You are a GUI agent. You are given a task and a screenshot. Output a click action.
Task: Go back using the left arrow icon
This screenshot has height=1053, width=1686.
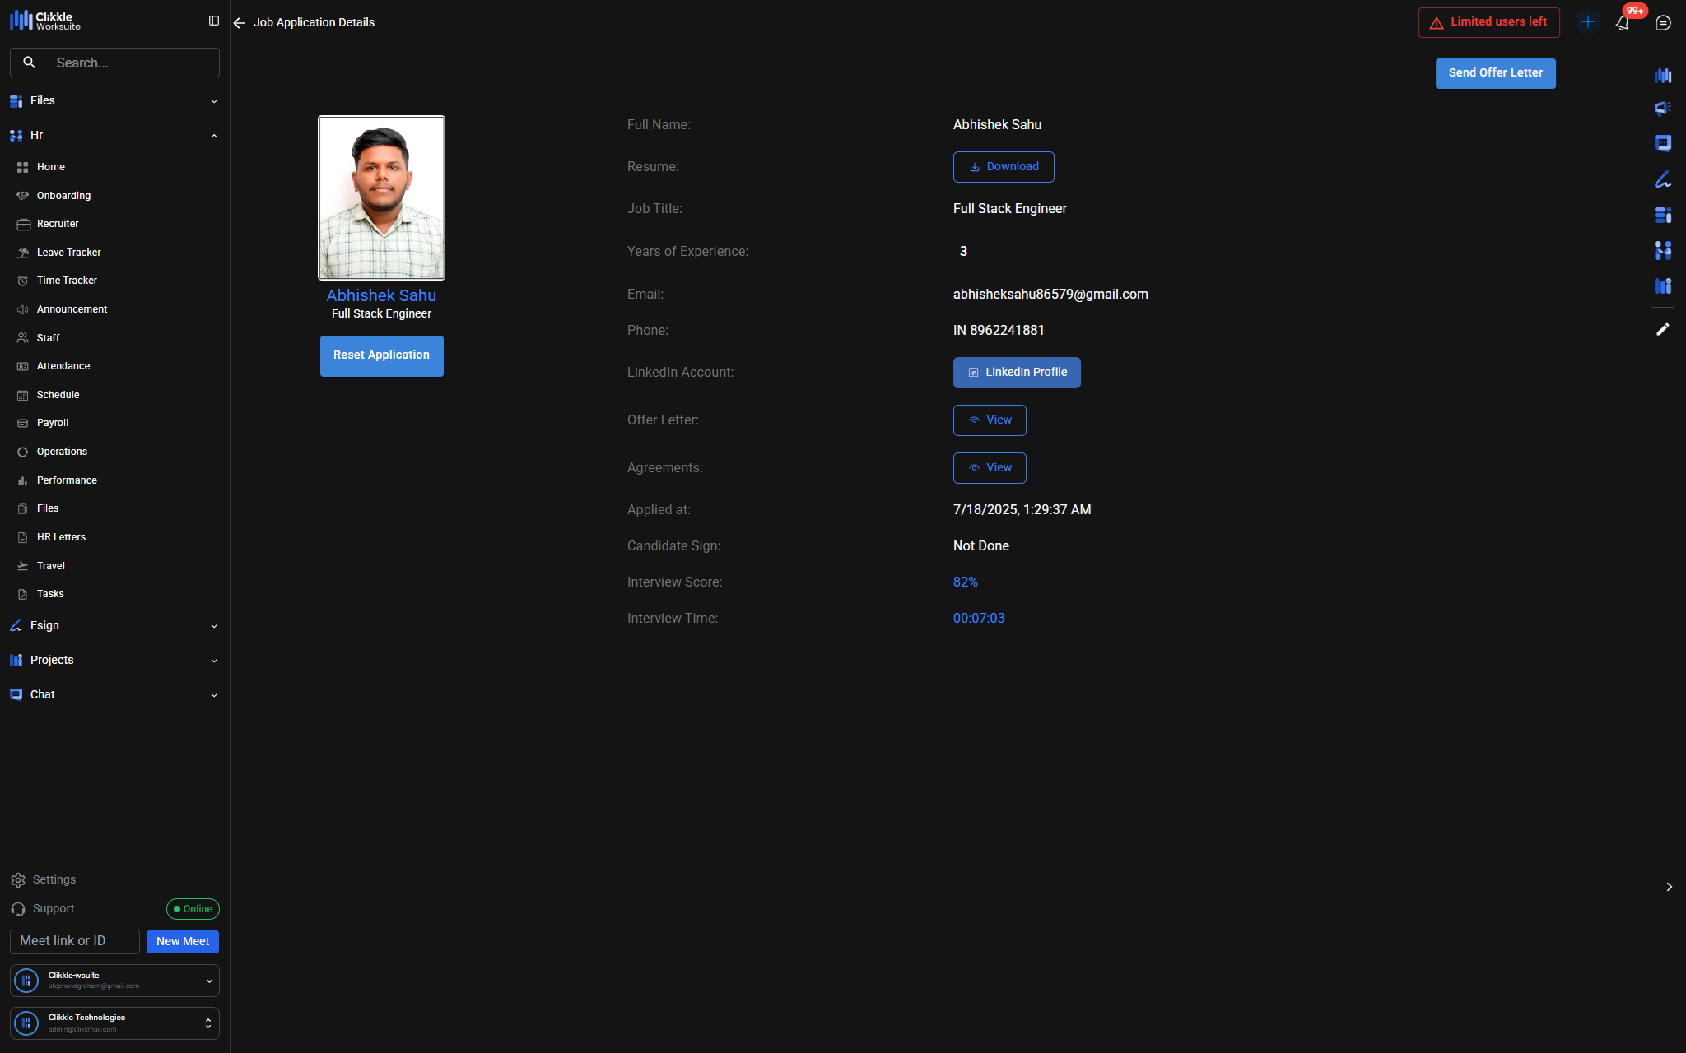point(239,23)
